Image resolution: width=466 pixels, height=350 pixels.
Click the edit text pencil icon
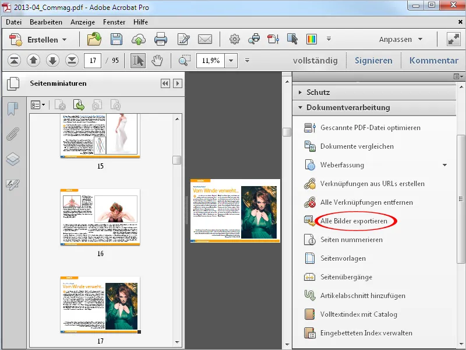coord(183,39)
